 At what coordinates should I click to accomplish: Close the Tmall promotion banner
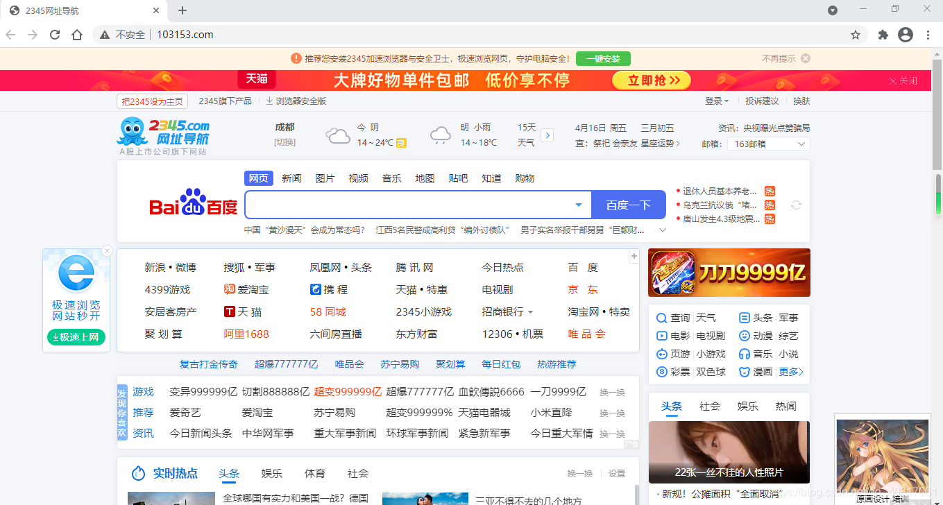903,80
